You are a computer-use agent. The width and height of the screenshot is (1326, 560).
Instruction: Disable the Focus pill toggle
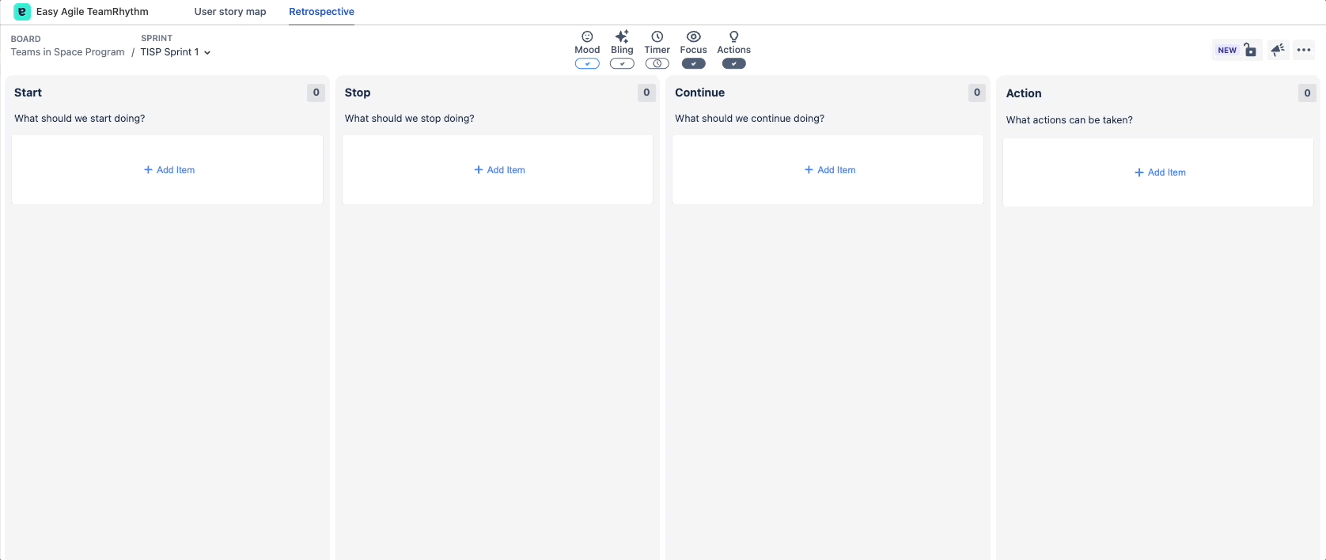point(693,64)
